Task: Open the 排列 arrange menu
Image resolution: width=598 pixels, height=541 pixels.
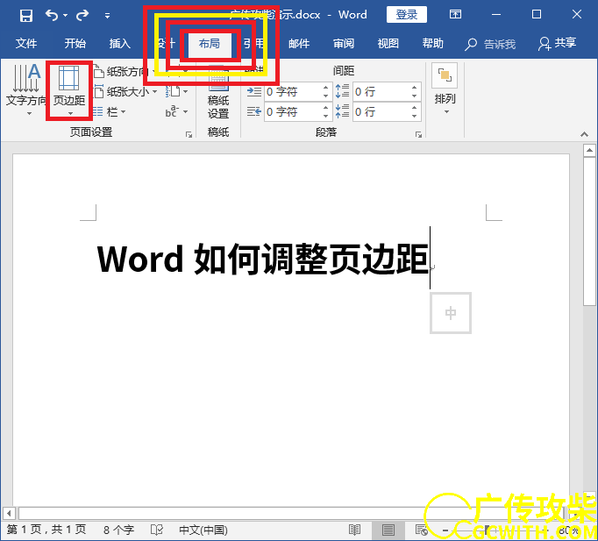Action: coord(445,89)
